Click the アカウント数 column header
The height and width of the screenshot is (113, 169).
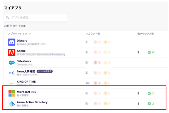(93, 34)
